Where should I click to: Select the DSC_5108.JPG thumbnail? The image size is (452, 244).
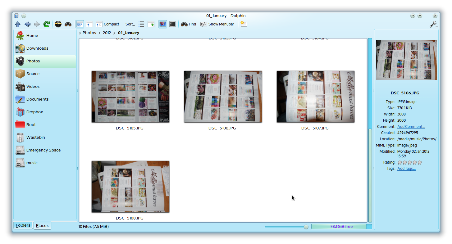[x=130, y=187]
